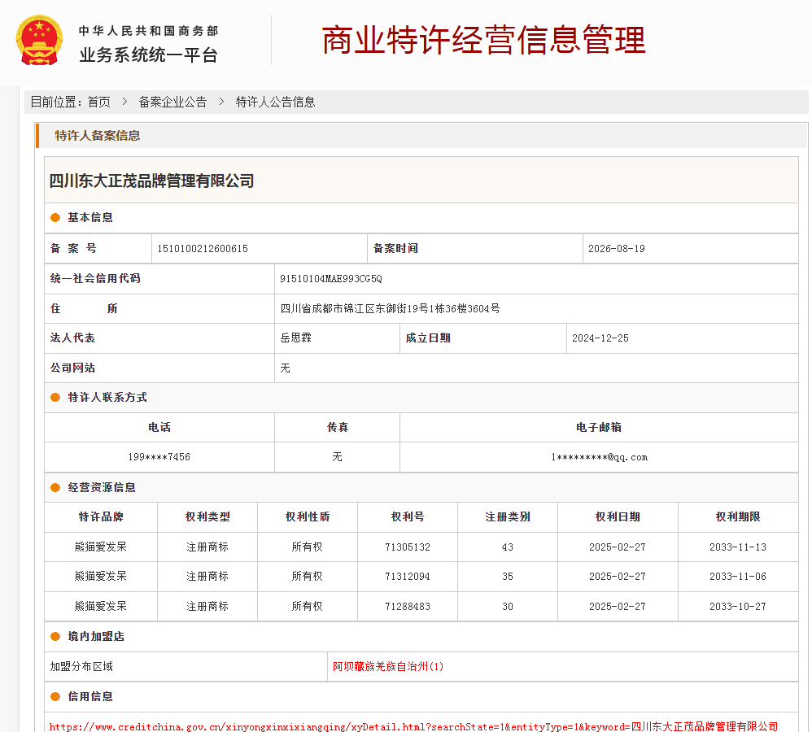This screenshot has height=732, width=812.
Task: Select expiry date 2033-10-27
Action: (738, 607)
